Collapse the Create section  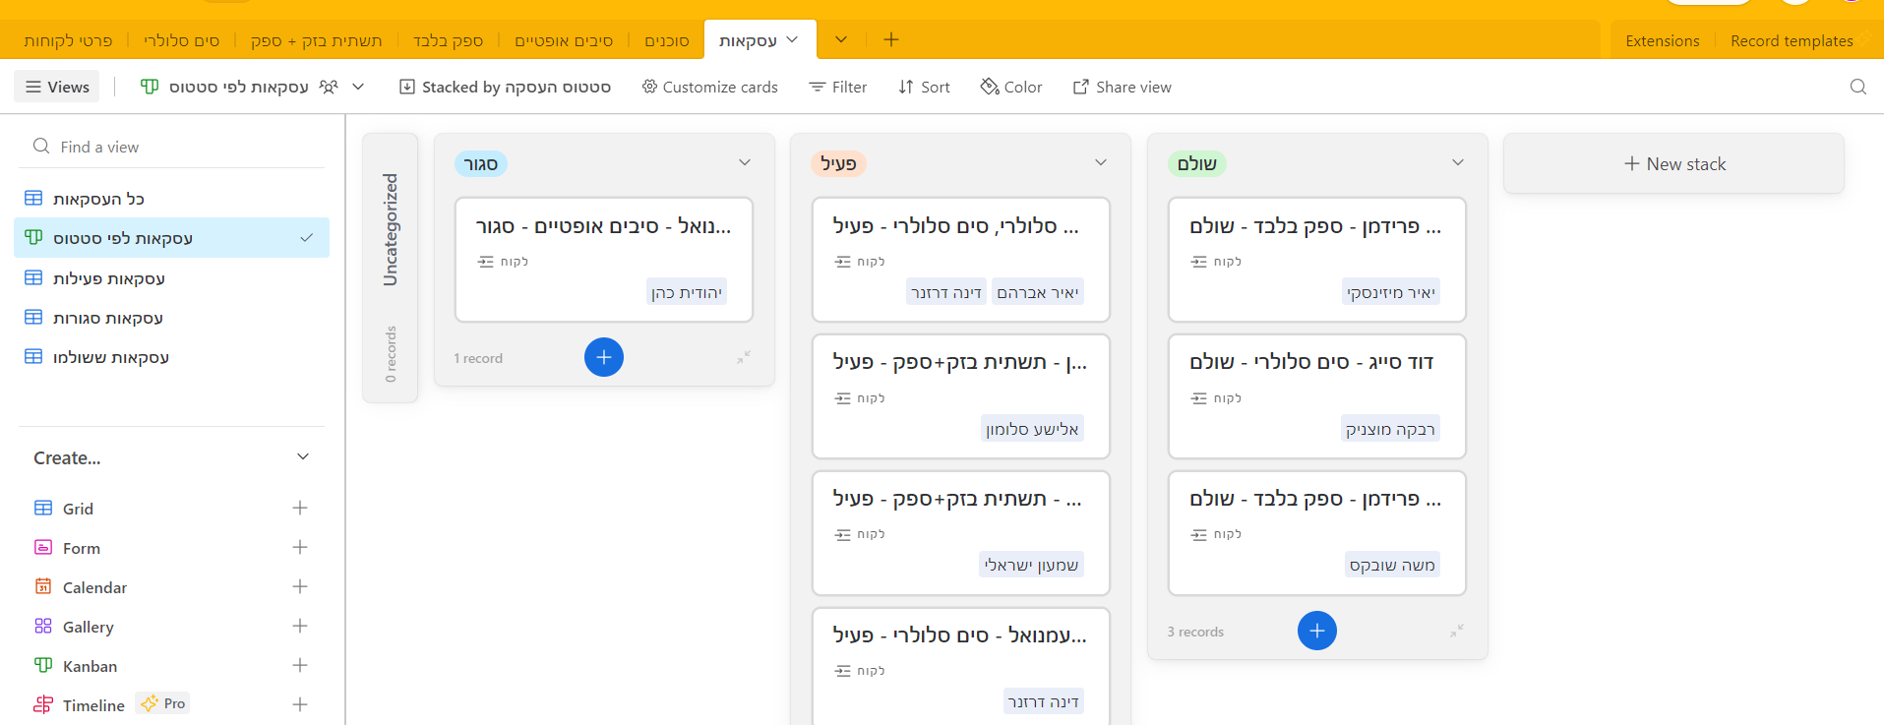pyautogui.click(x=303, y=457)
